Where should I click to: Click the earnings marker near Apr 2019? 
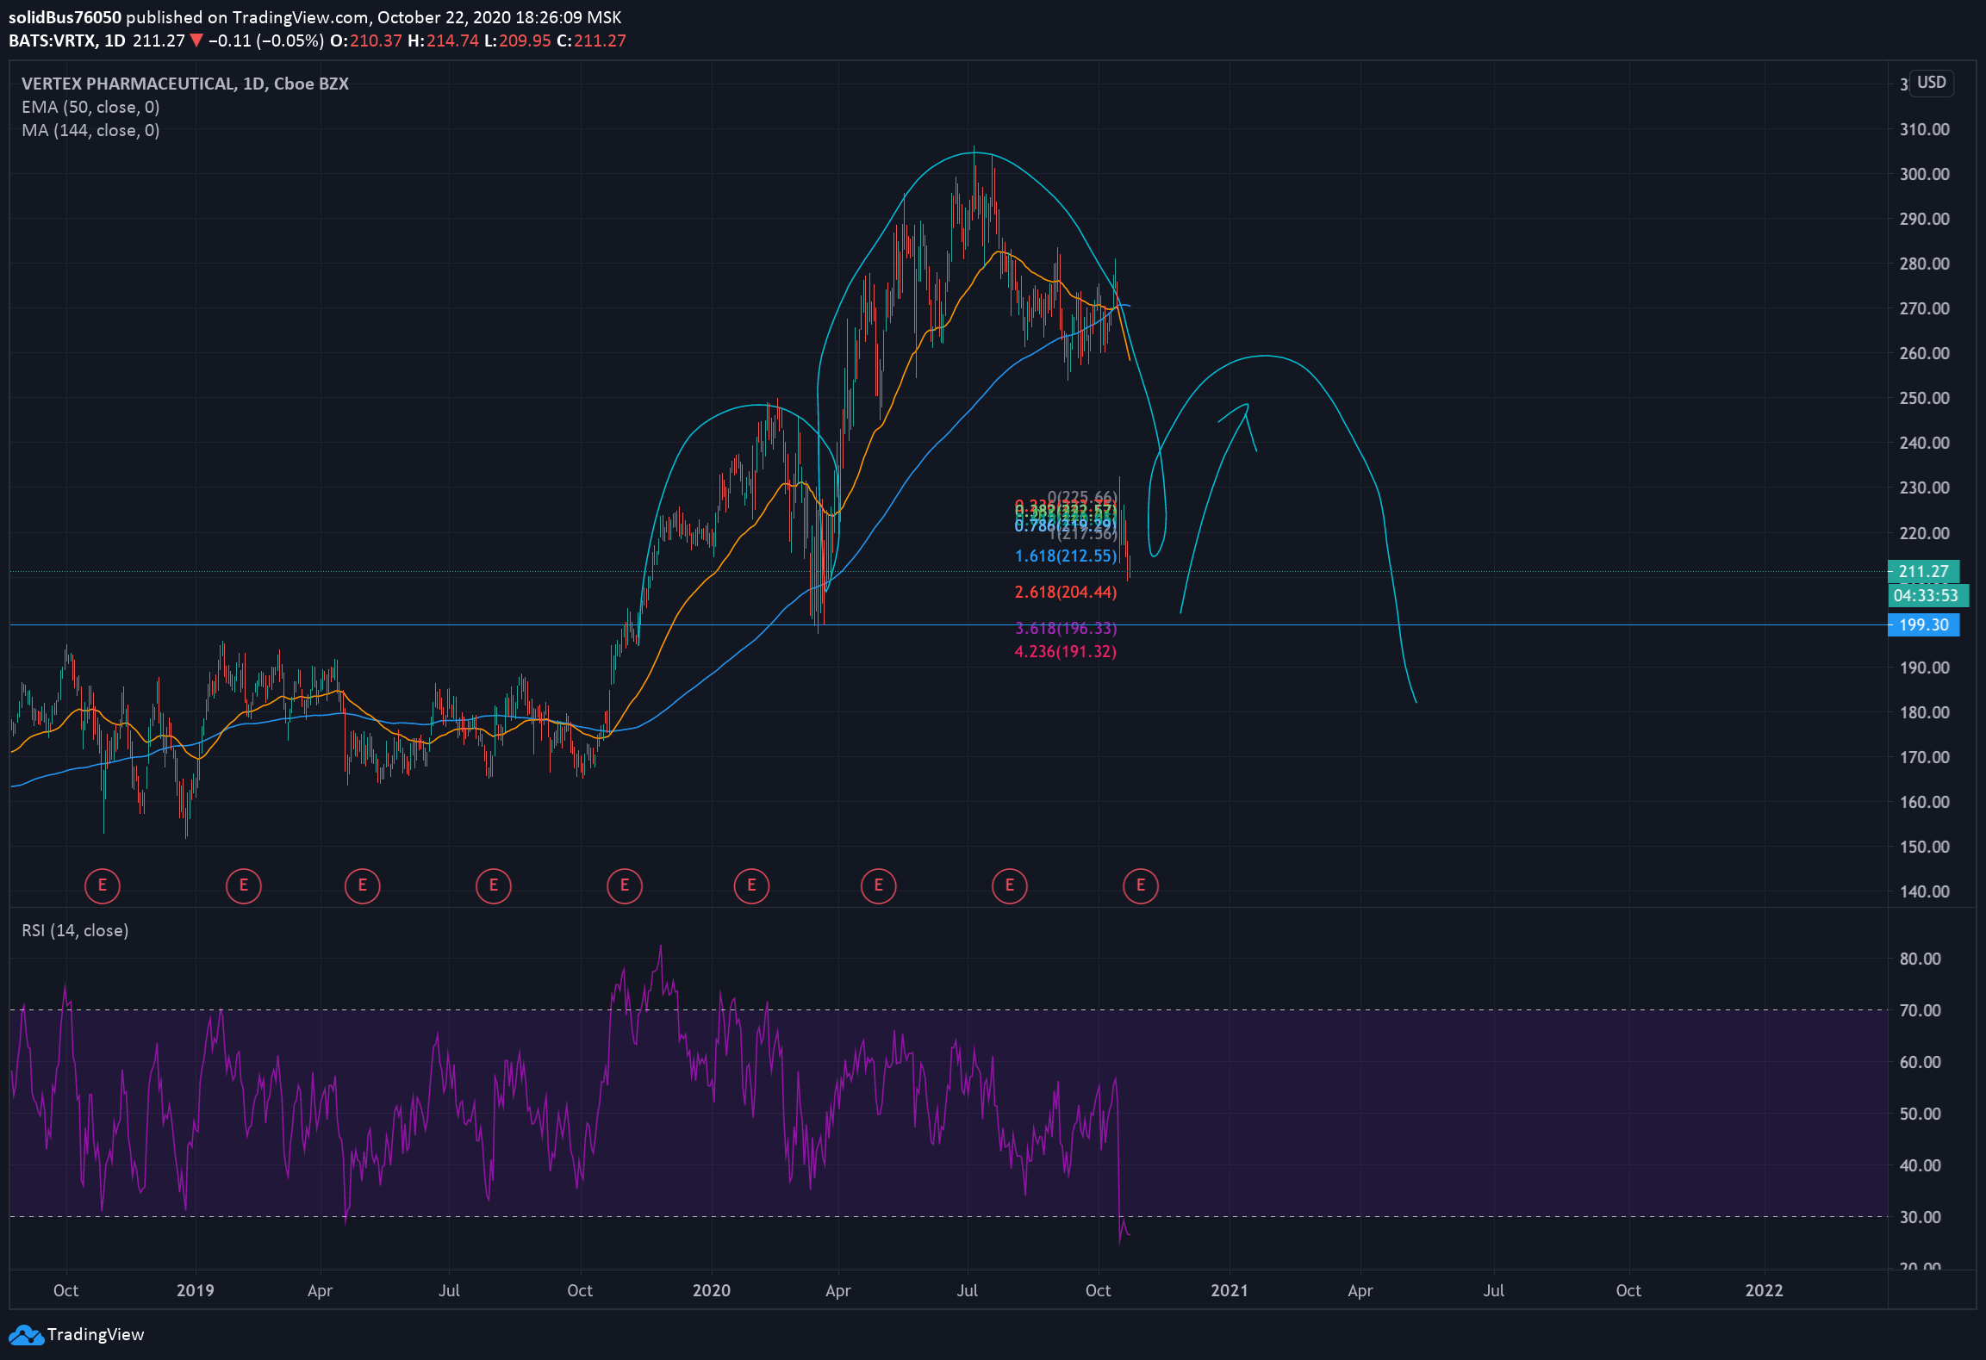click(363, 885)
